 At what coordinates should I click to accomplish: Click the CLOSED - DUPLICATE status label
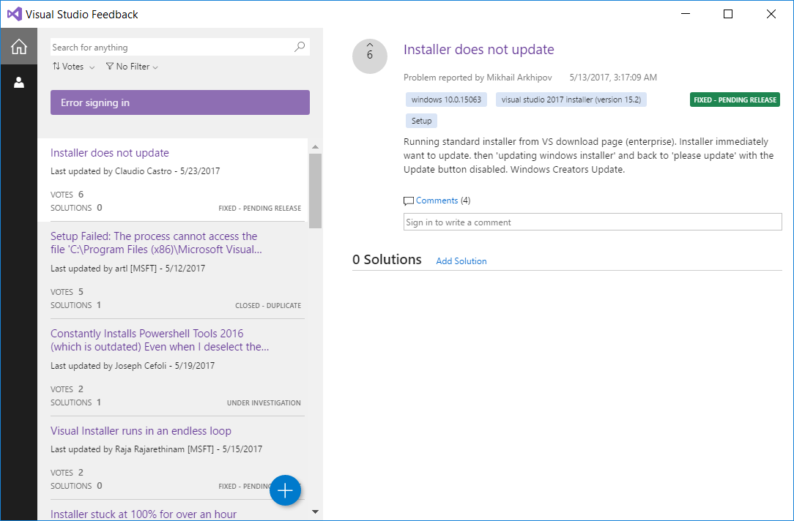(268, 306)
